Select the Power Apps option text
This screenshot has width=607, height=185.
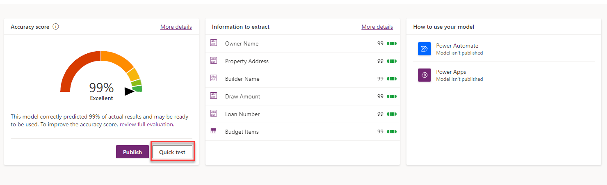coord(451,72)
